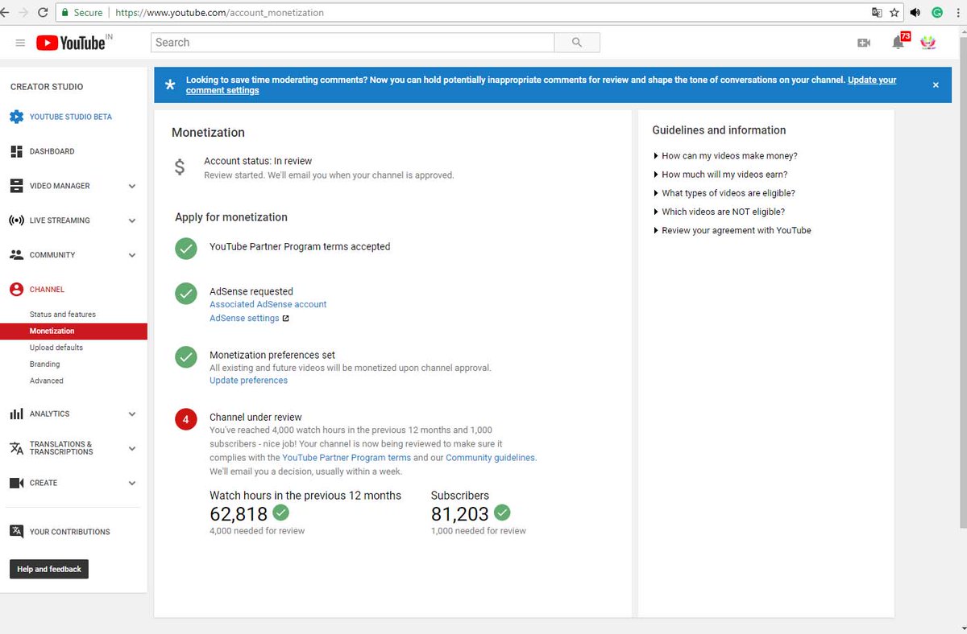Click the search magnifier button
Screen dimensions: 967x634
point(577,43)
